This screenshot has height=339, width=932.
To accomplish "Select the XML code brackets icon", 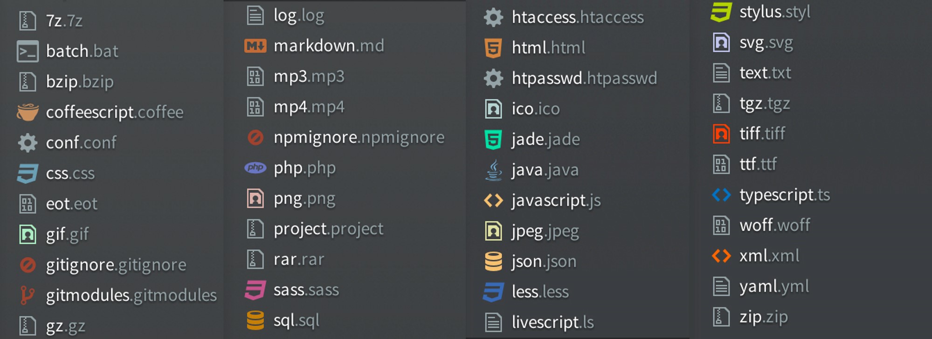I will (x=722, y=256).
